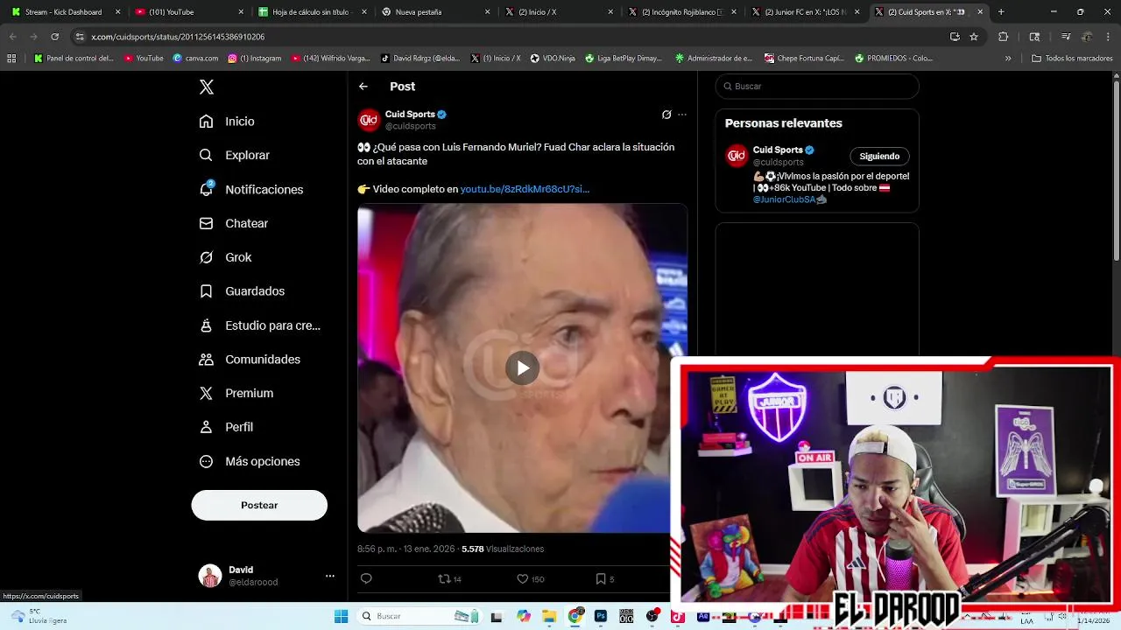This screenshot has height=630, width=1121.
Task: Open the @JuniorClubSA mention link
Action: (x=784, y=199)
